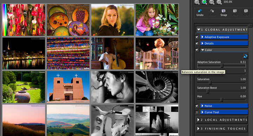
Task: Expand the Adaptive Exposure panel
Action: click(224, 37)
